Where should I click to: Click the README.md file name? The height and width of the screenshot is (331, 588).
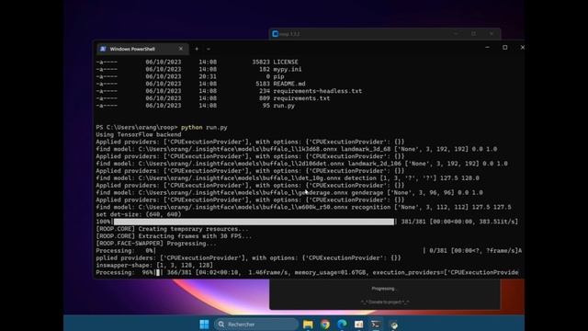pyautogui.click(x=289, y=84)
